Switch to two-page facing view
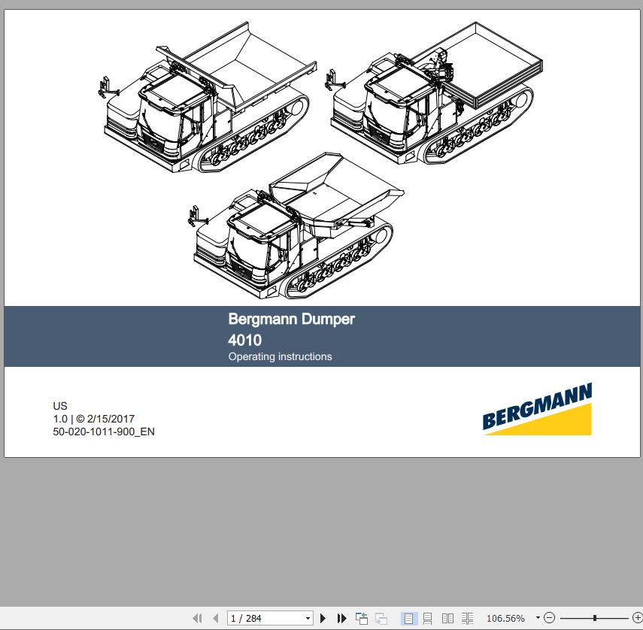This screenshot has width=643, height=630. tap(447, 618)
